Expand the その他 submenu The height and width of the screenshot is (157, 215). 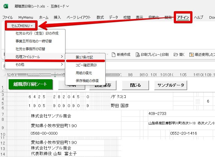[35, 64]
